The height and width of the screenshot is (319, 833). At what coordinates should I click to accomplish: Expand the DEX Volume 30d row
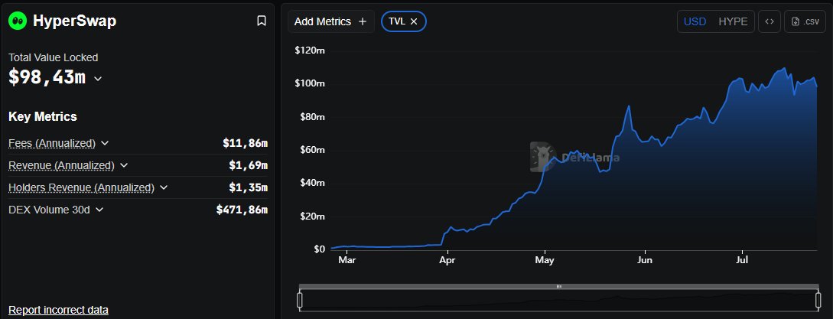(x=99, y=210)
